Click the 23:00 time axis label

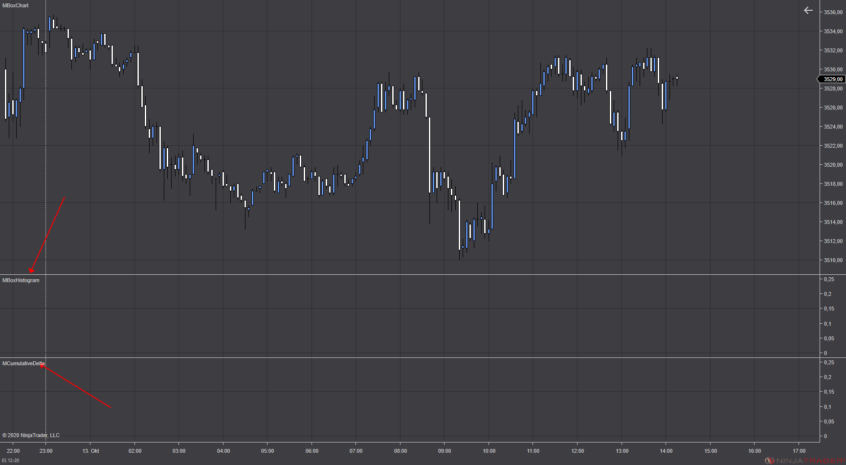click(46, 451)
